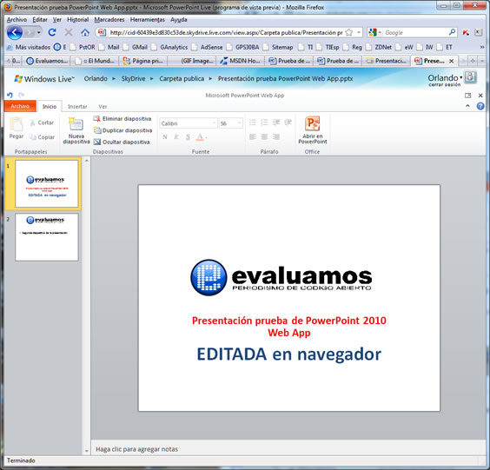The height and width of the screenshot is (470, 490).
Task: Select slide 1 thumbnail
Action: [x=47, y=183]
